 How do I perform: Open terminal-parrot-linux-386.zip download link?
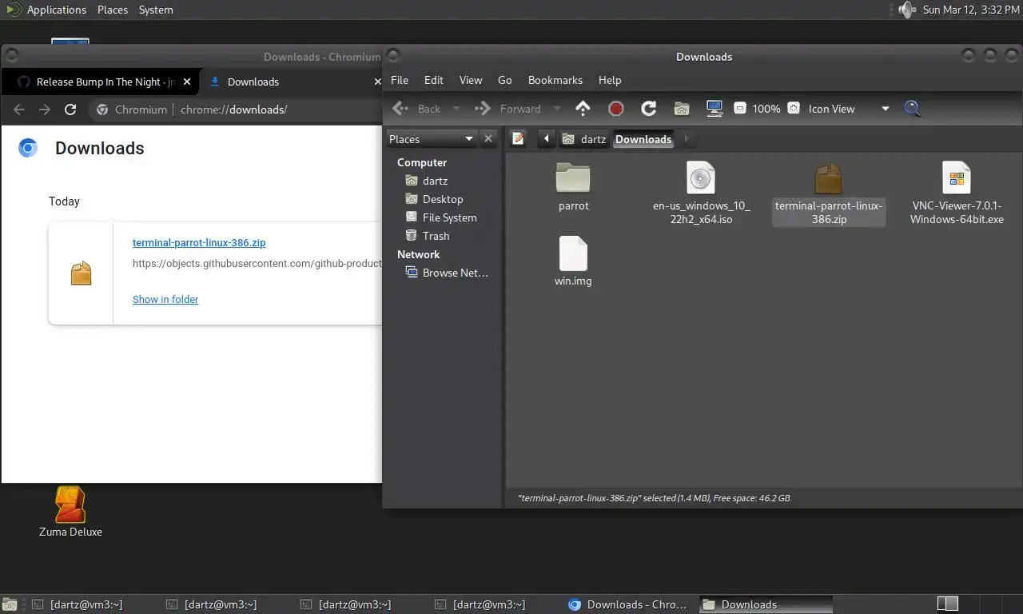coord(199,242)
